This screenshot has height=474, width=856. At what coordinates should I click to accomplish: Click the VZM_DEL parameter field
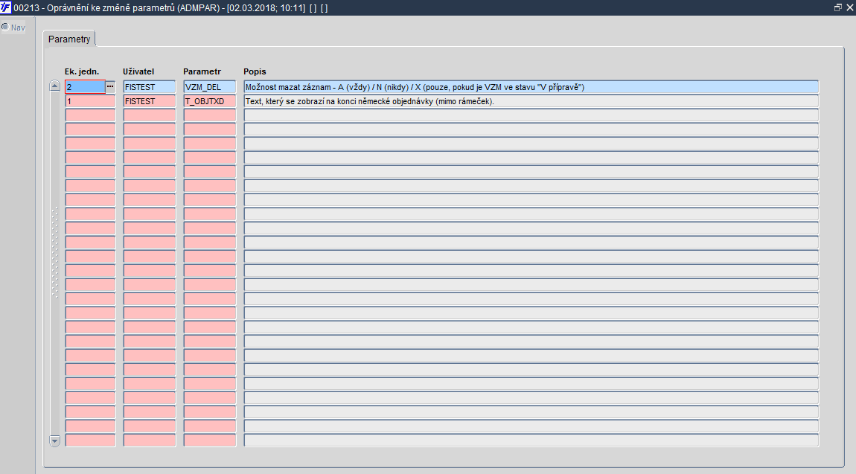210,87
